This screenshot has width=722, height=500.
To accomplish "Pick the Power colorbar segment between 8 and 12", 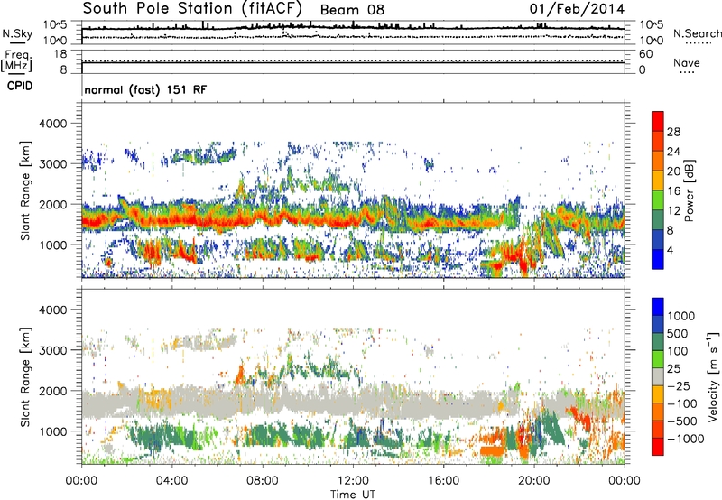I will (x=658, y=219).
